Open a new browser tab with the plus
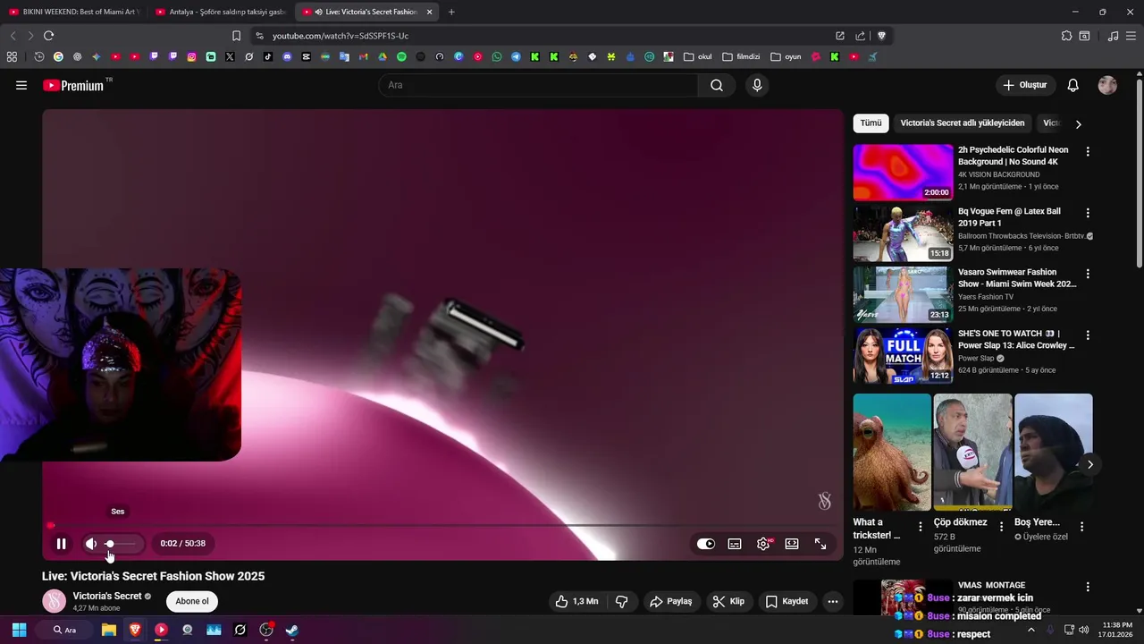This screenshot has height=644, width=1144. point(451,12)
